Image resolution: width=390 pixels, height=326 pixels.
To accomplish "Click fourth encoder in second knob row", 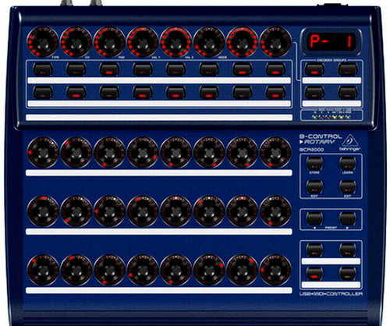I will (143, 153).
